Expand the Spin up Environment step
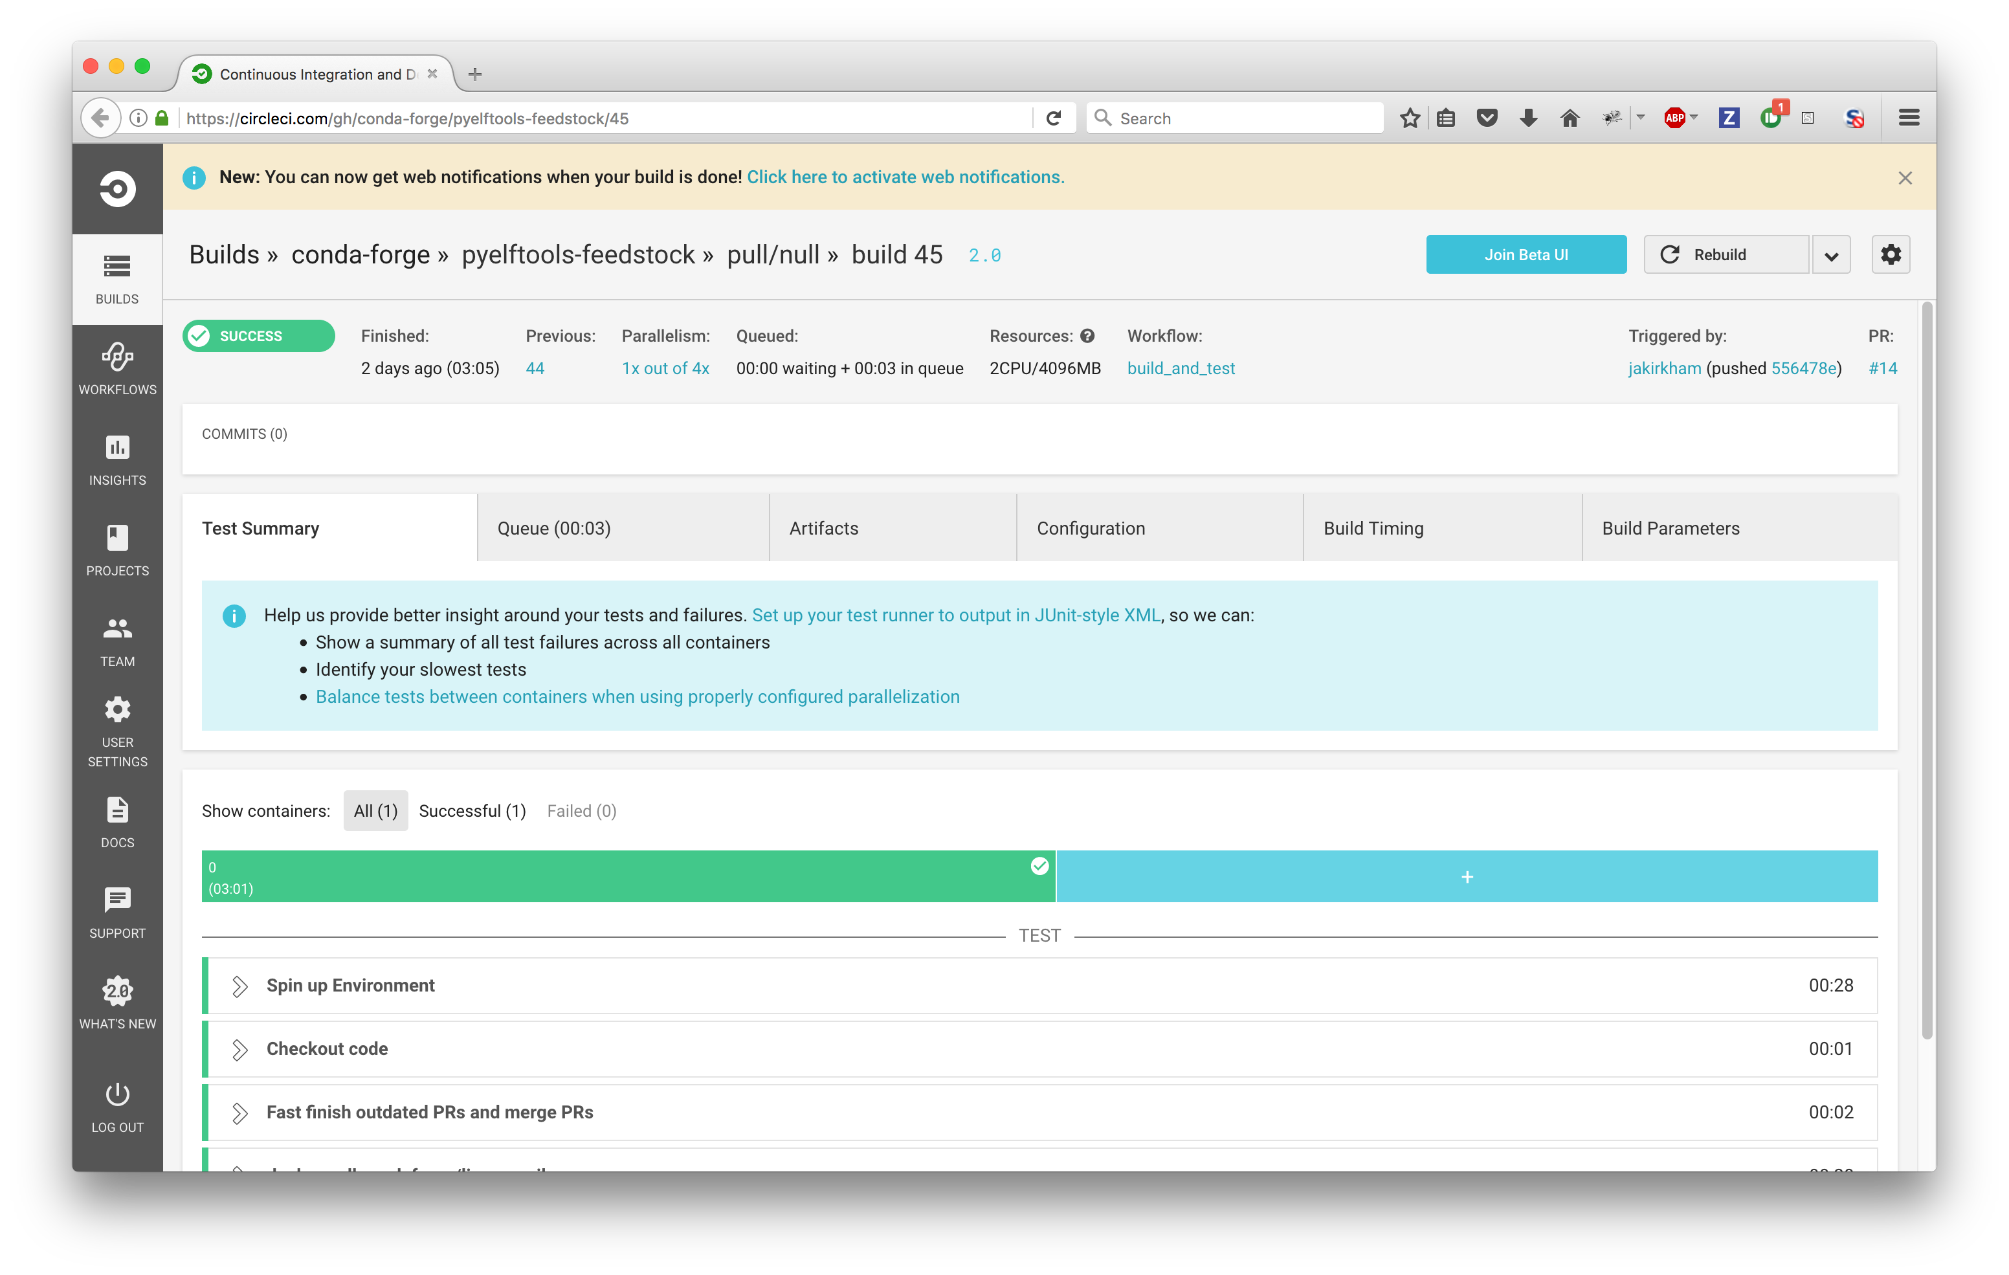2009x1275 pixels. [x=239, y=986]
